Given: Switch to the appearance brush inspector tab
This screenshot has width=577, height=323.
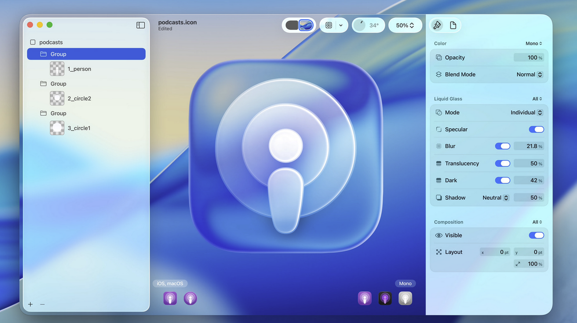Looking at the screenshot, I should pyautogui.click(x=437, y=25).
